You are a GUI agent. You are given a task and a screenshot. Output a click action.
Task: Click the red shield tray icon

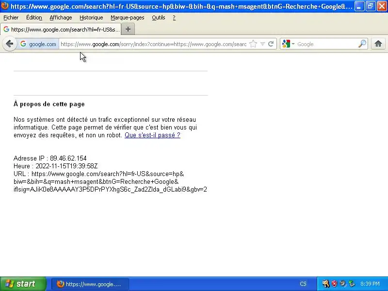334,284
